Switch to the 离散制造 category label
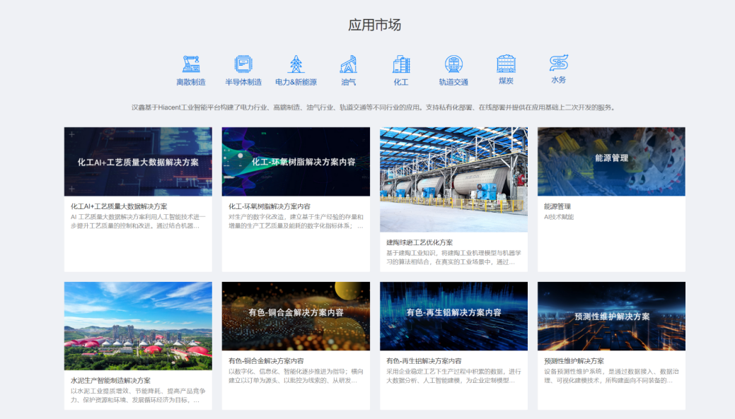This screenshot has width=735, height=419. click(190, 82)
